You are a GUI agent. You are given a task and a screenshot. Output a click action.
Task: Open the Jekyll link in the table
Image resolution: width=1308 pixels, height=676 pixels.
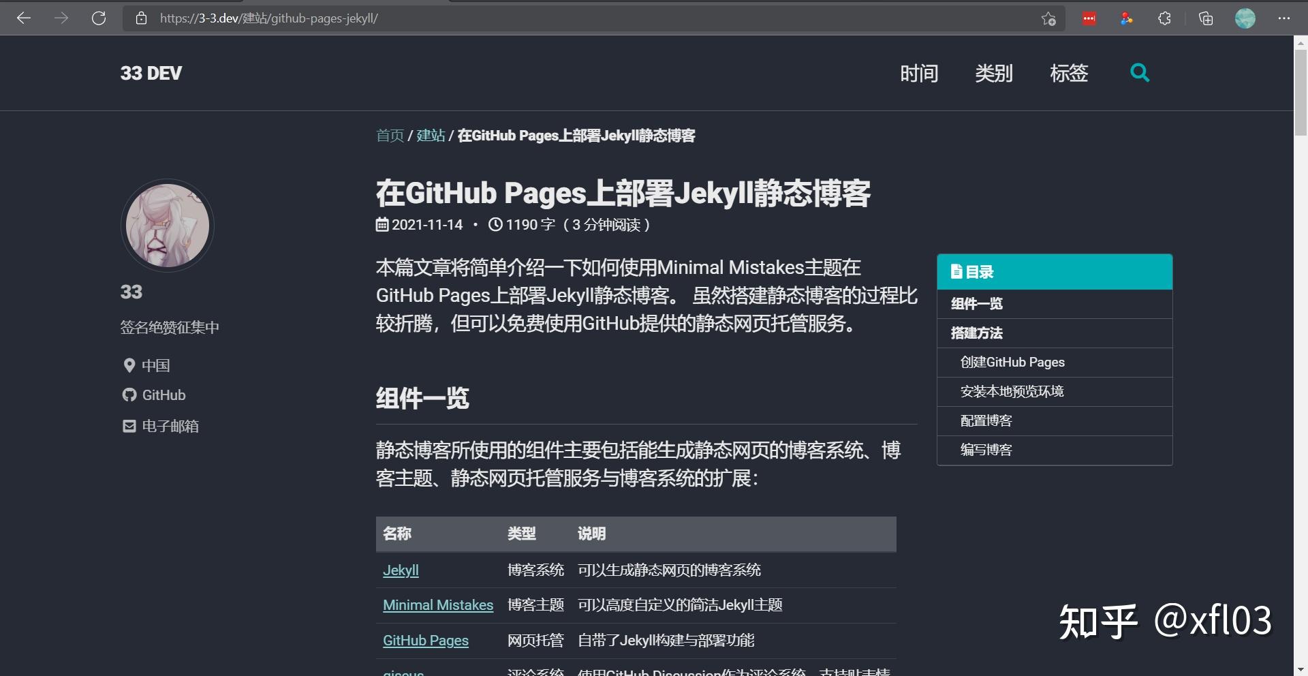(401, 570)
